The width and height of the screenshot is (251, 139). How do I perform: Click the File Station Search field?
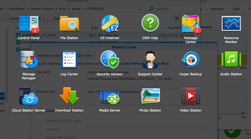[x=171, y=9]
